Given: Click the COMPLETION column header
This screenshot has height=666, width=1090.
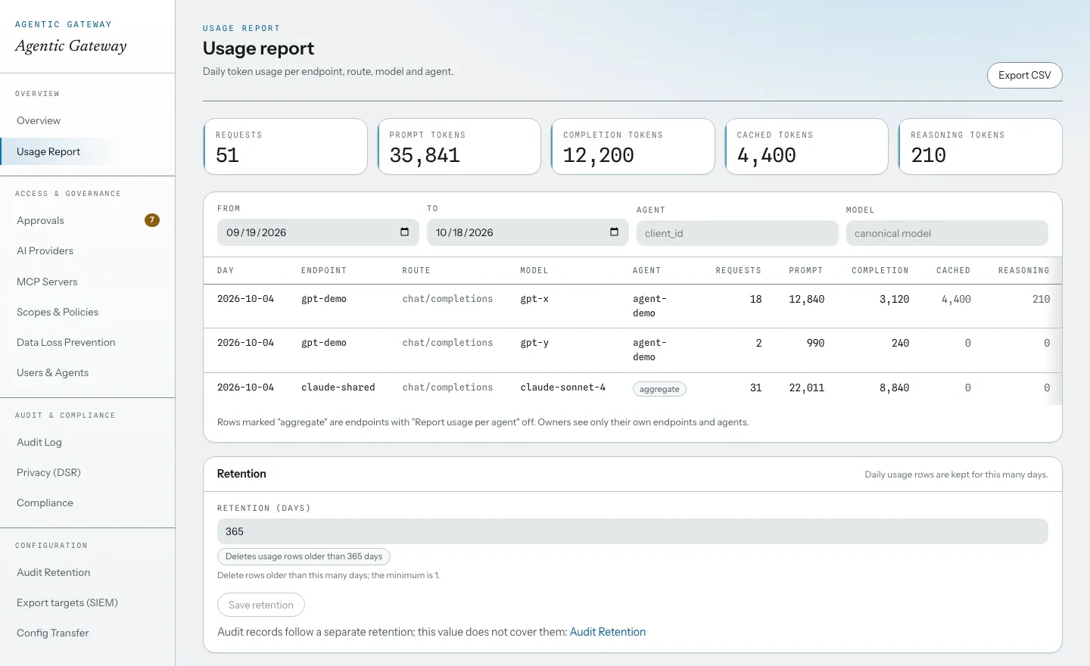Looking at the screenshot, I should 880,270.
